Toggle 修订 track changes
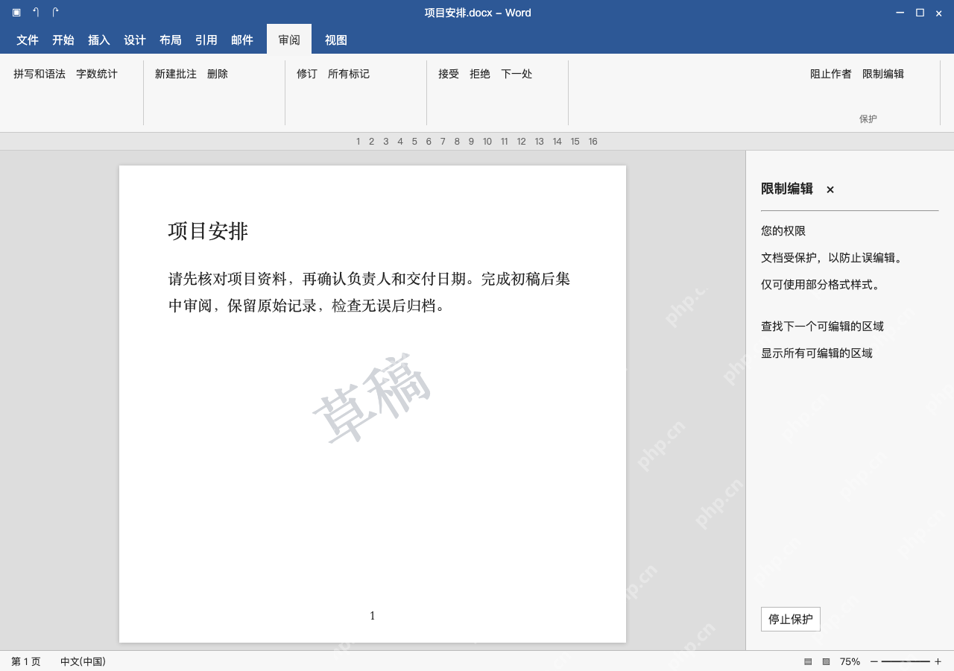The width and height of the screenshot is (954, 671). tap(307, 74)
